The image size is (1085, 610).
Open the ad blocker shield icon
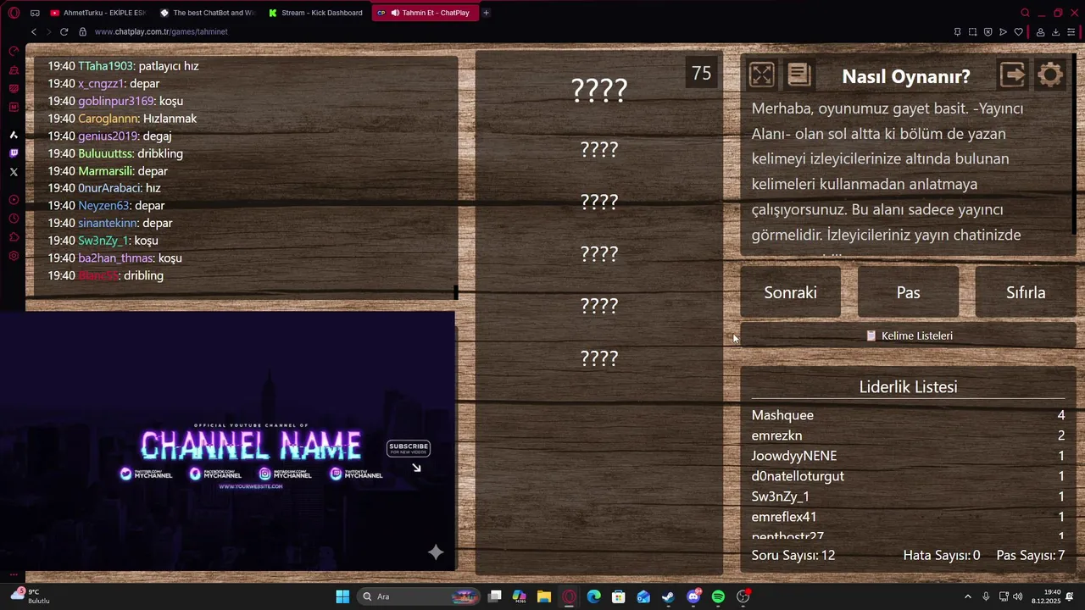point(988,32)
